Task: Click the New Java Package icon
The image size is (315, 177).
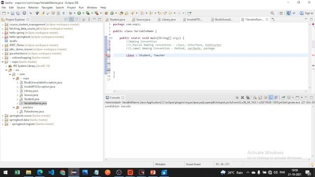Action: coord(106,13)
